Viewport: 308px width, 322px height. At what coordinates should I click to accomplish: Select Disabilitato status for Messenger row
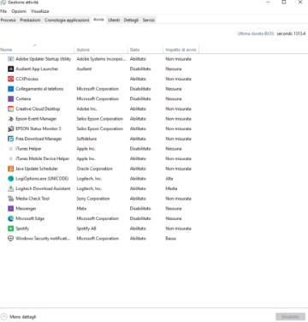pos(140,209)
